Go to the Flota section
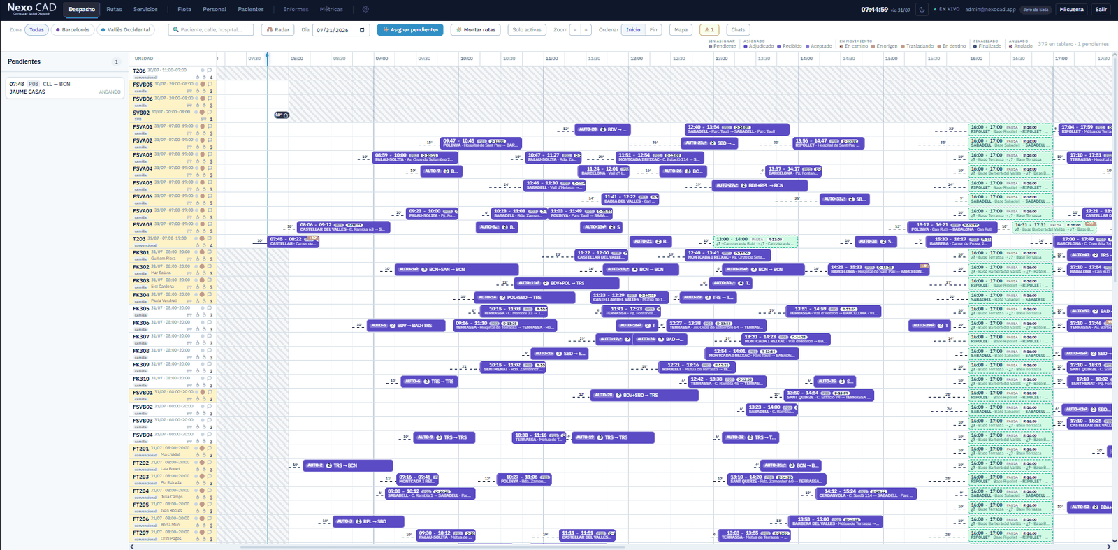 click(x=184, y=10)
